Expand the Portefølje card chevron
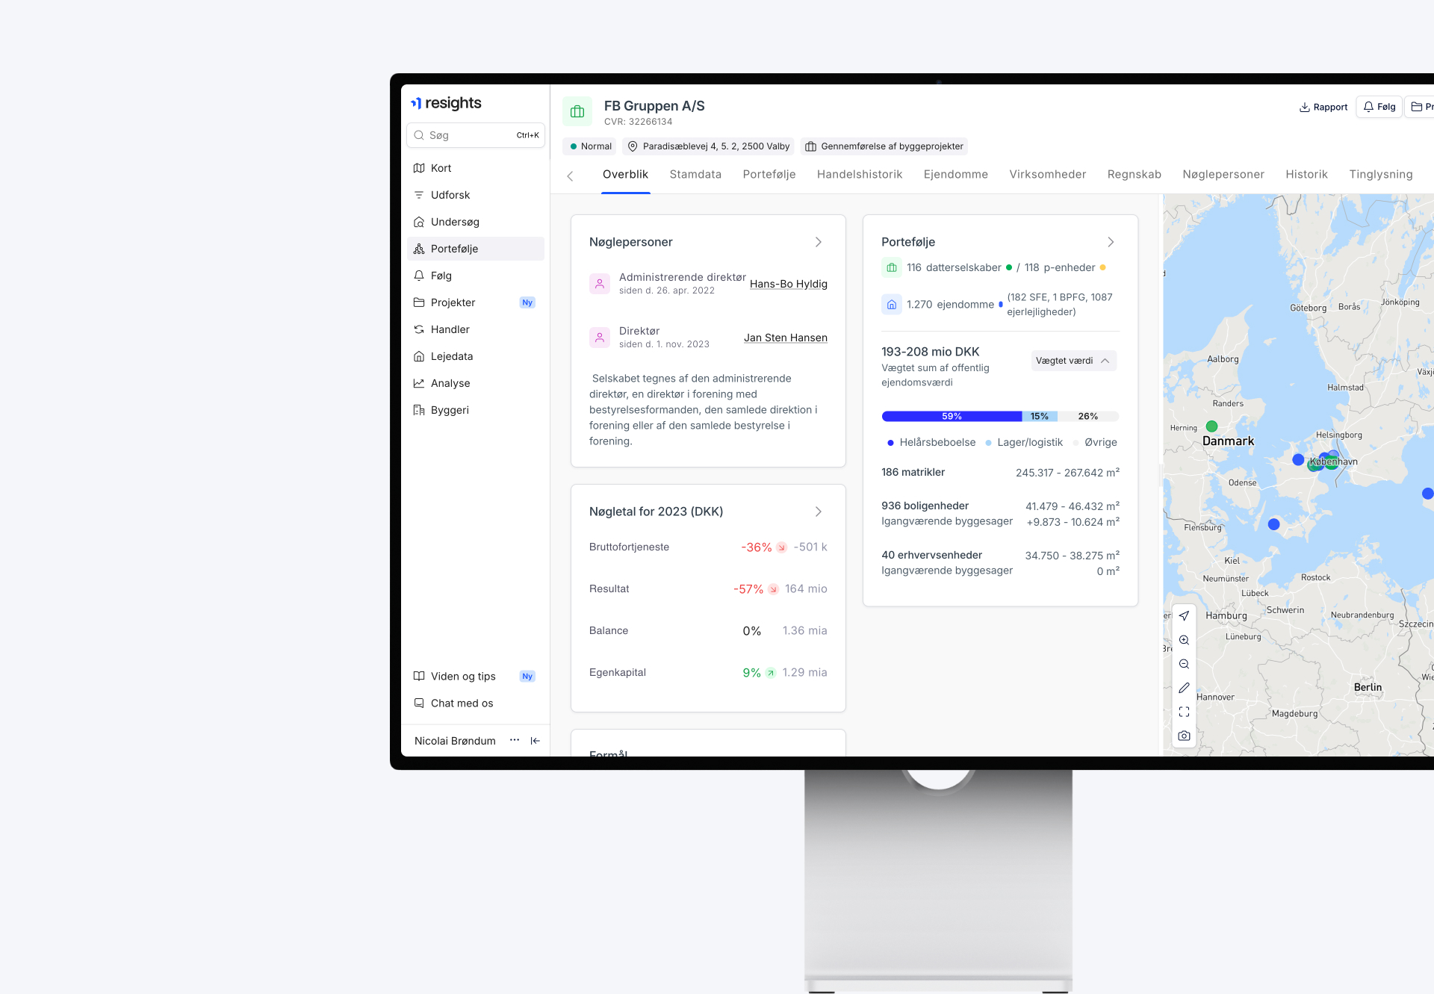The height and width of the screenshot is (994, 1434). (x=1111, y=242)
